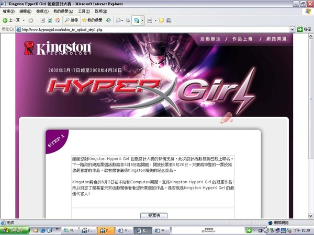
Task: Switch to the active 'K...' taskbar window
Action: (x=142, y=230)
